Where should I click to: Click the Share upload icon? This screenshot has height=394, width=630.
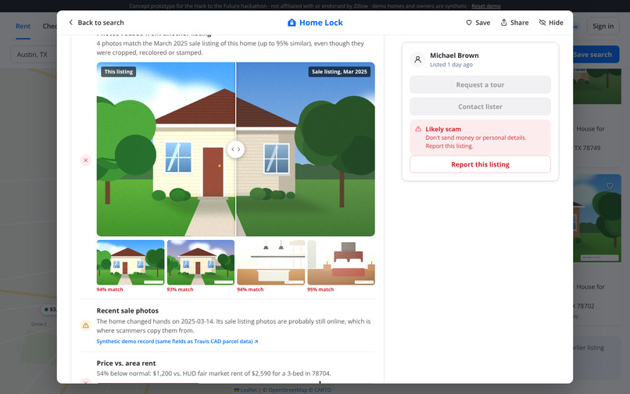(504, 23)
